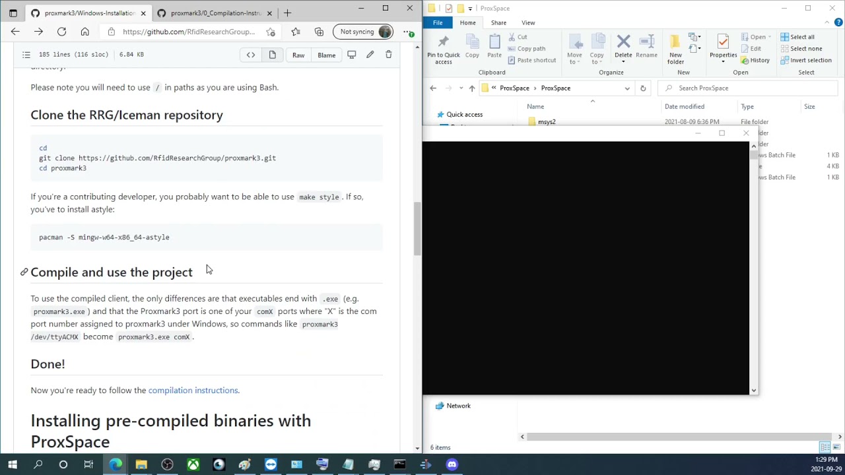This screenshot has height=475, width=845.
Task: Open a new browser tab
Action: (x=287, y=13)
